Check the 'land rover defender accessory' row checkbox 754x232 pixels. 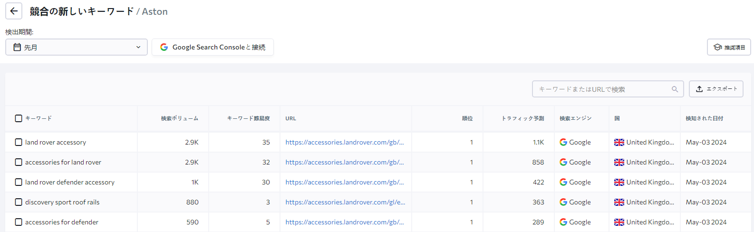click(19, 182)
